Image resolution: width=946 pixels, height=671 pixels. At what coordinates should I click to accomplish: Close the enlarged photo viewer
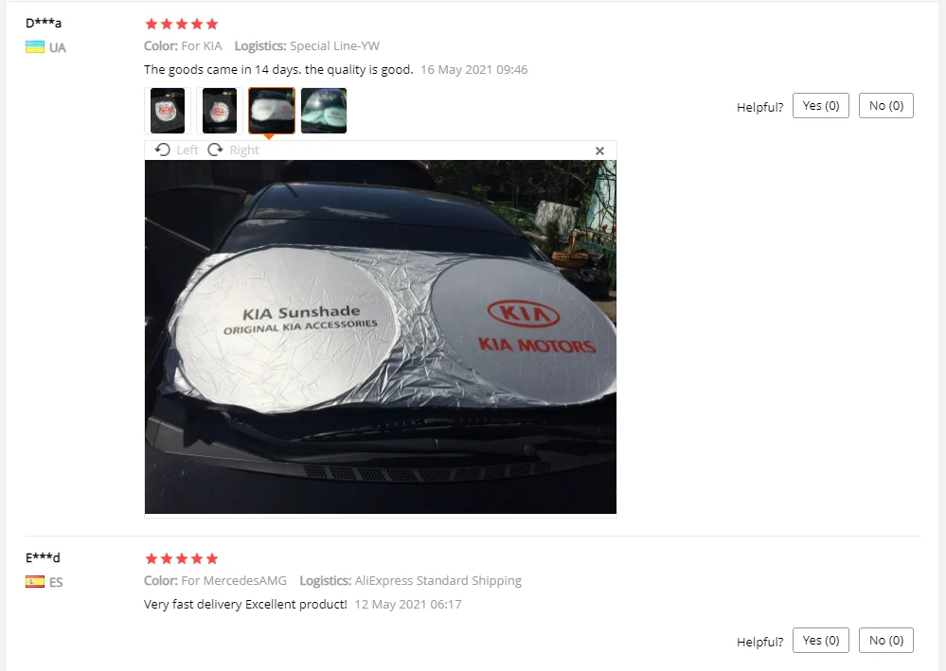tap(599, 150)
